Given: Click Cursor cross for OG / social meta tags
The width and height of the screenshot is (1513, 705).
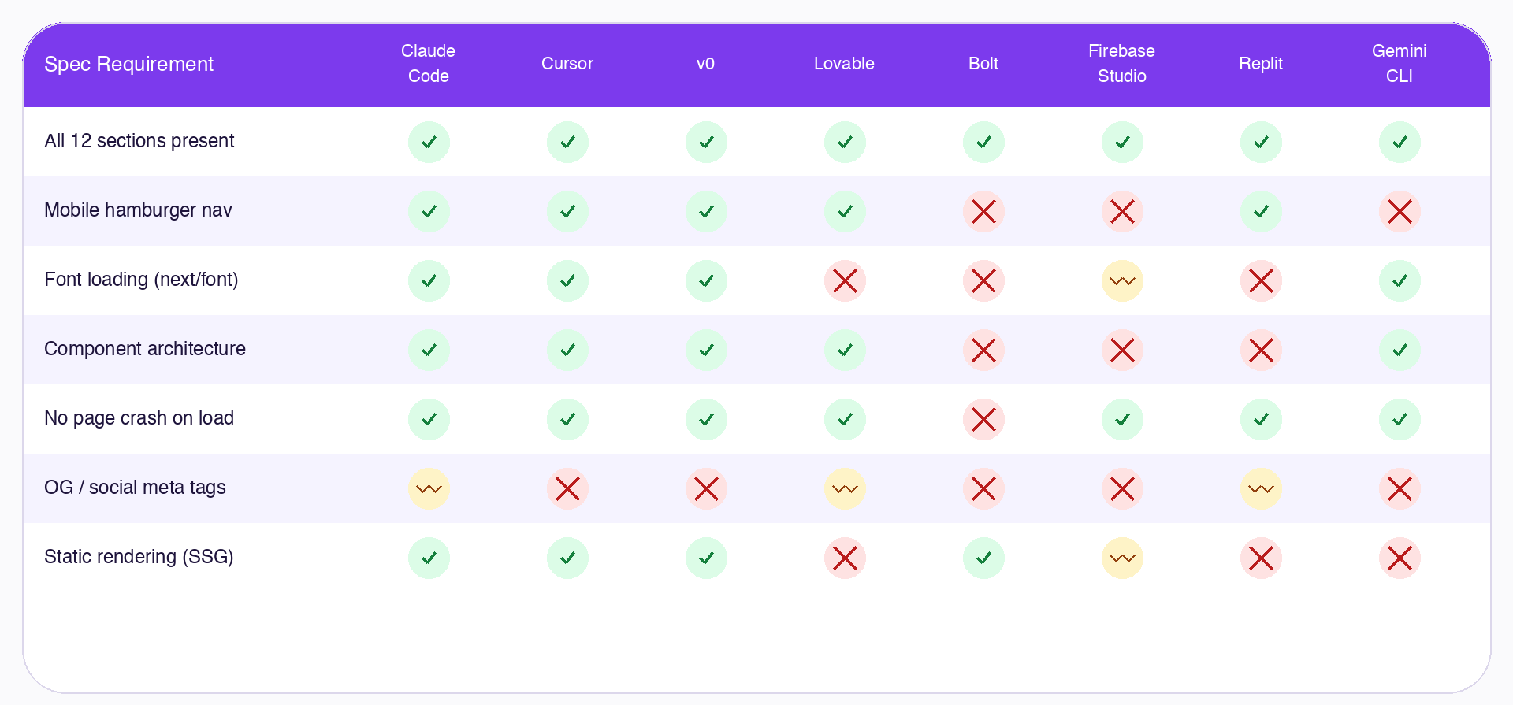Looking at the screenshot, I should coord(567,488).
